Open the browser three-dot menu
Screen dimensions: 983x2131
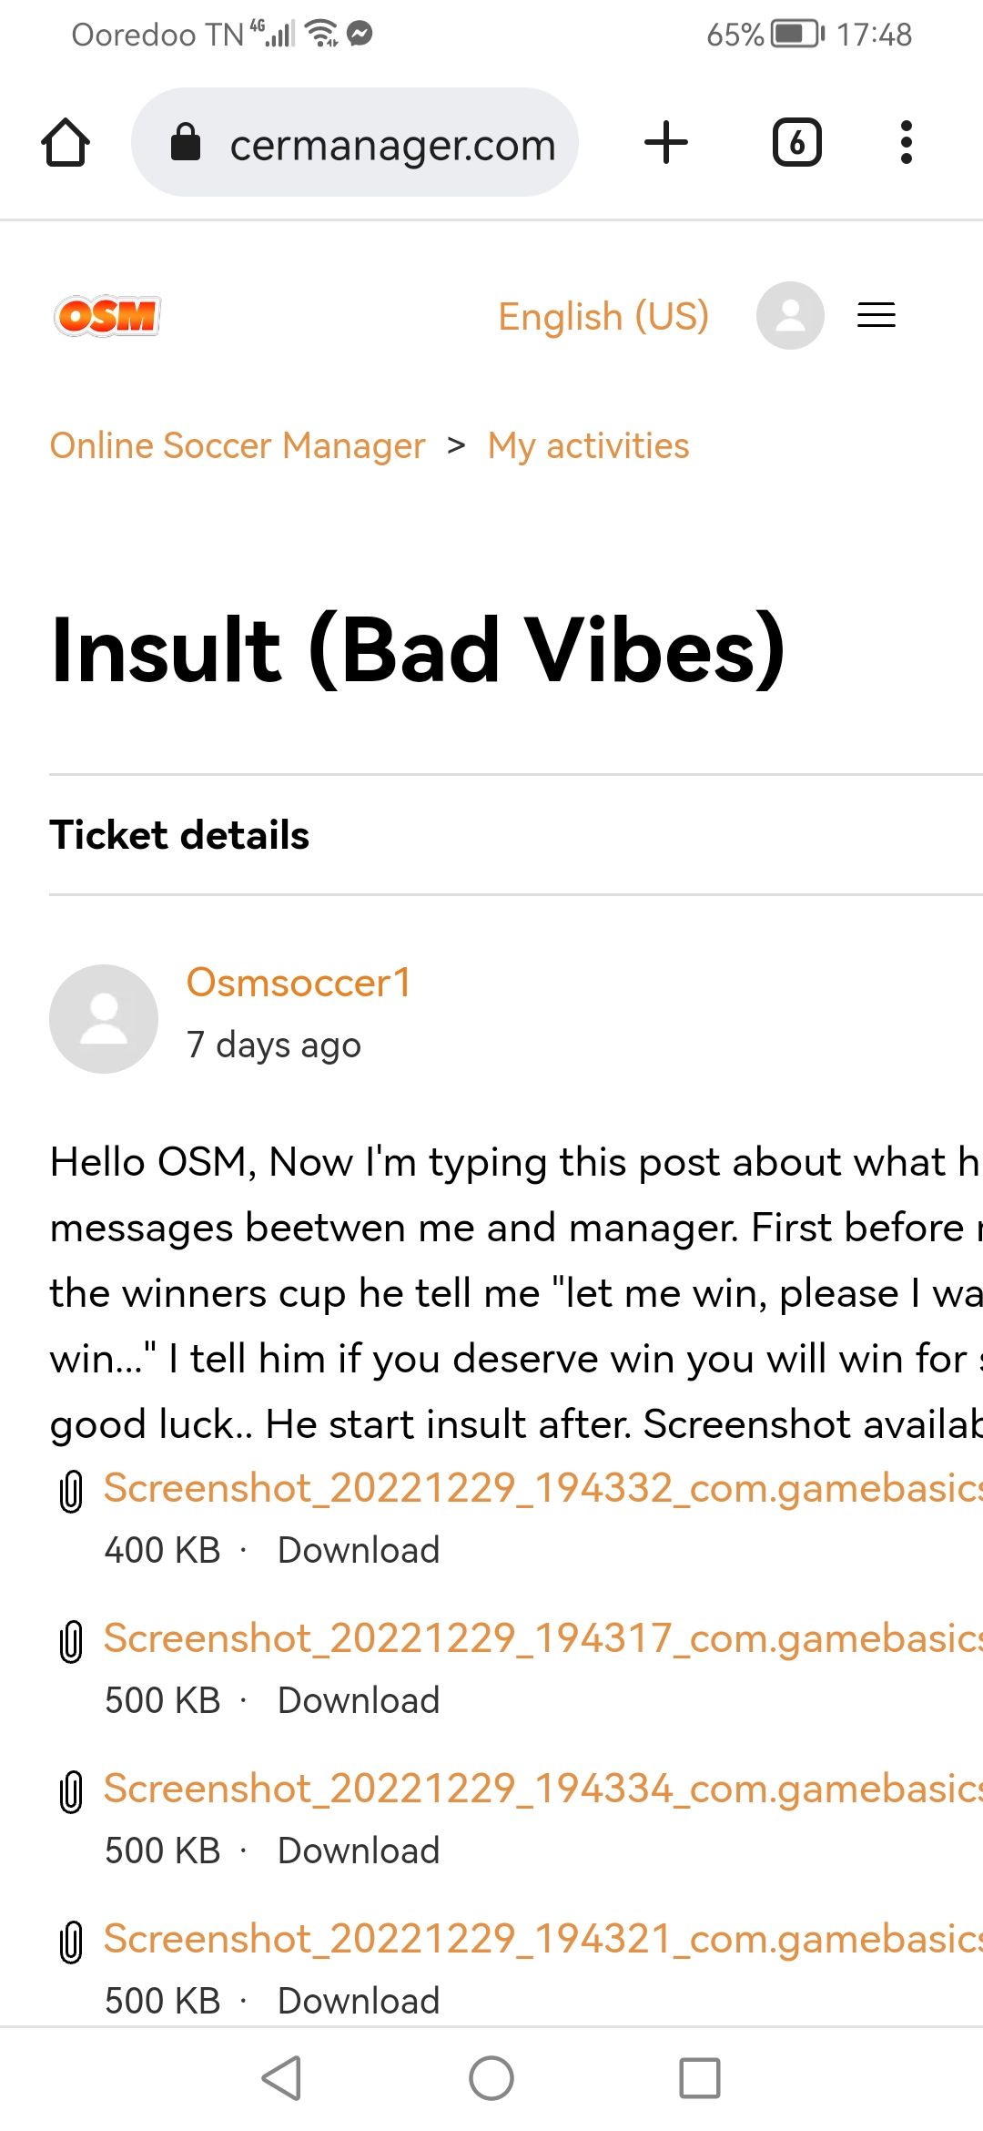906,143
